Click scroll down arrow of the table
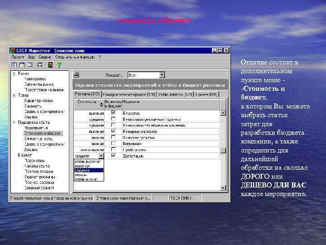Viewport: 326px width, 245px height. (x=223, y=187)
